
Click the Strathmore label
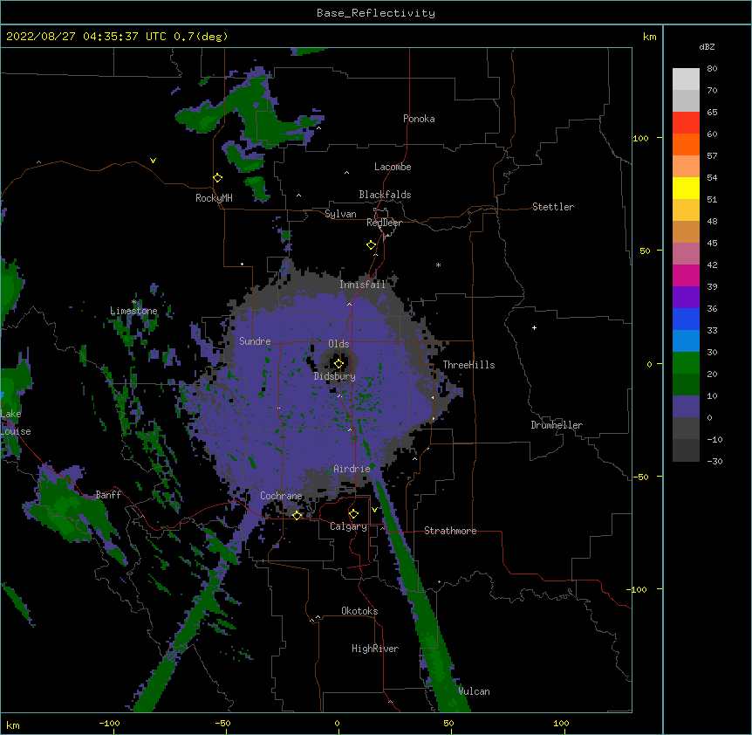point(450,531)
